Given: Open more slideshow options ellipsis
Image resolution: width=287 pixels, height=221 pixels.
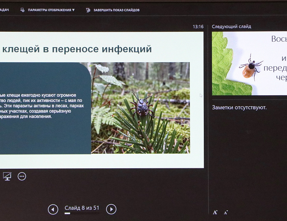Looking at the screenshot, I should click(22, 176).
